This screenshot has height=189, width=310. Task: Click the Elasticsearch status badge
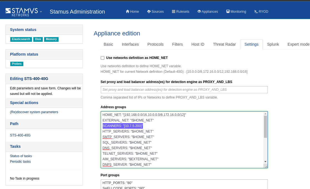[21, 39]
